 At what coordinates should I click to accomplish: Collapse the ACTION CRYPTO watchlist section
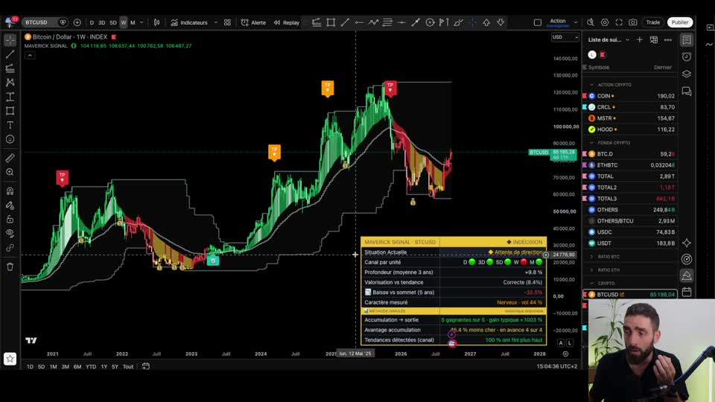point(592,85)
